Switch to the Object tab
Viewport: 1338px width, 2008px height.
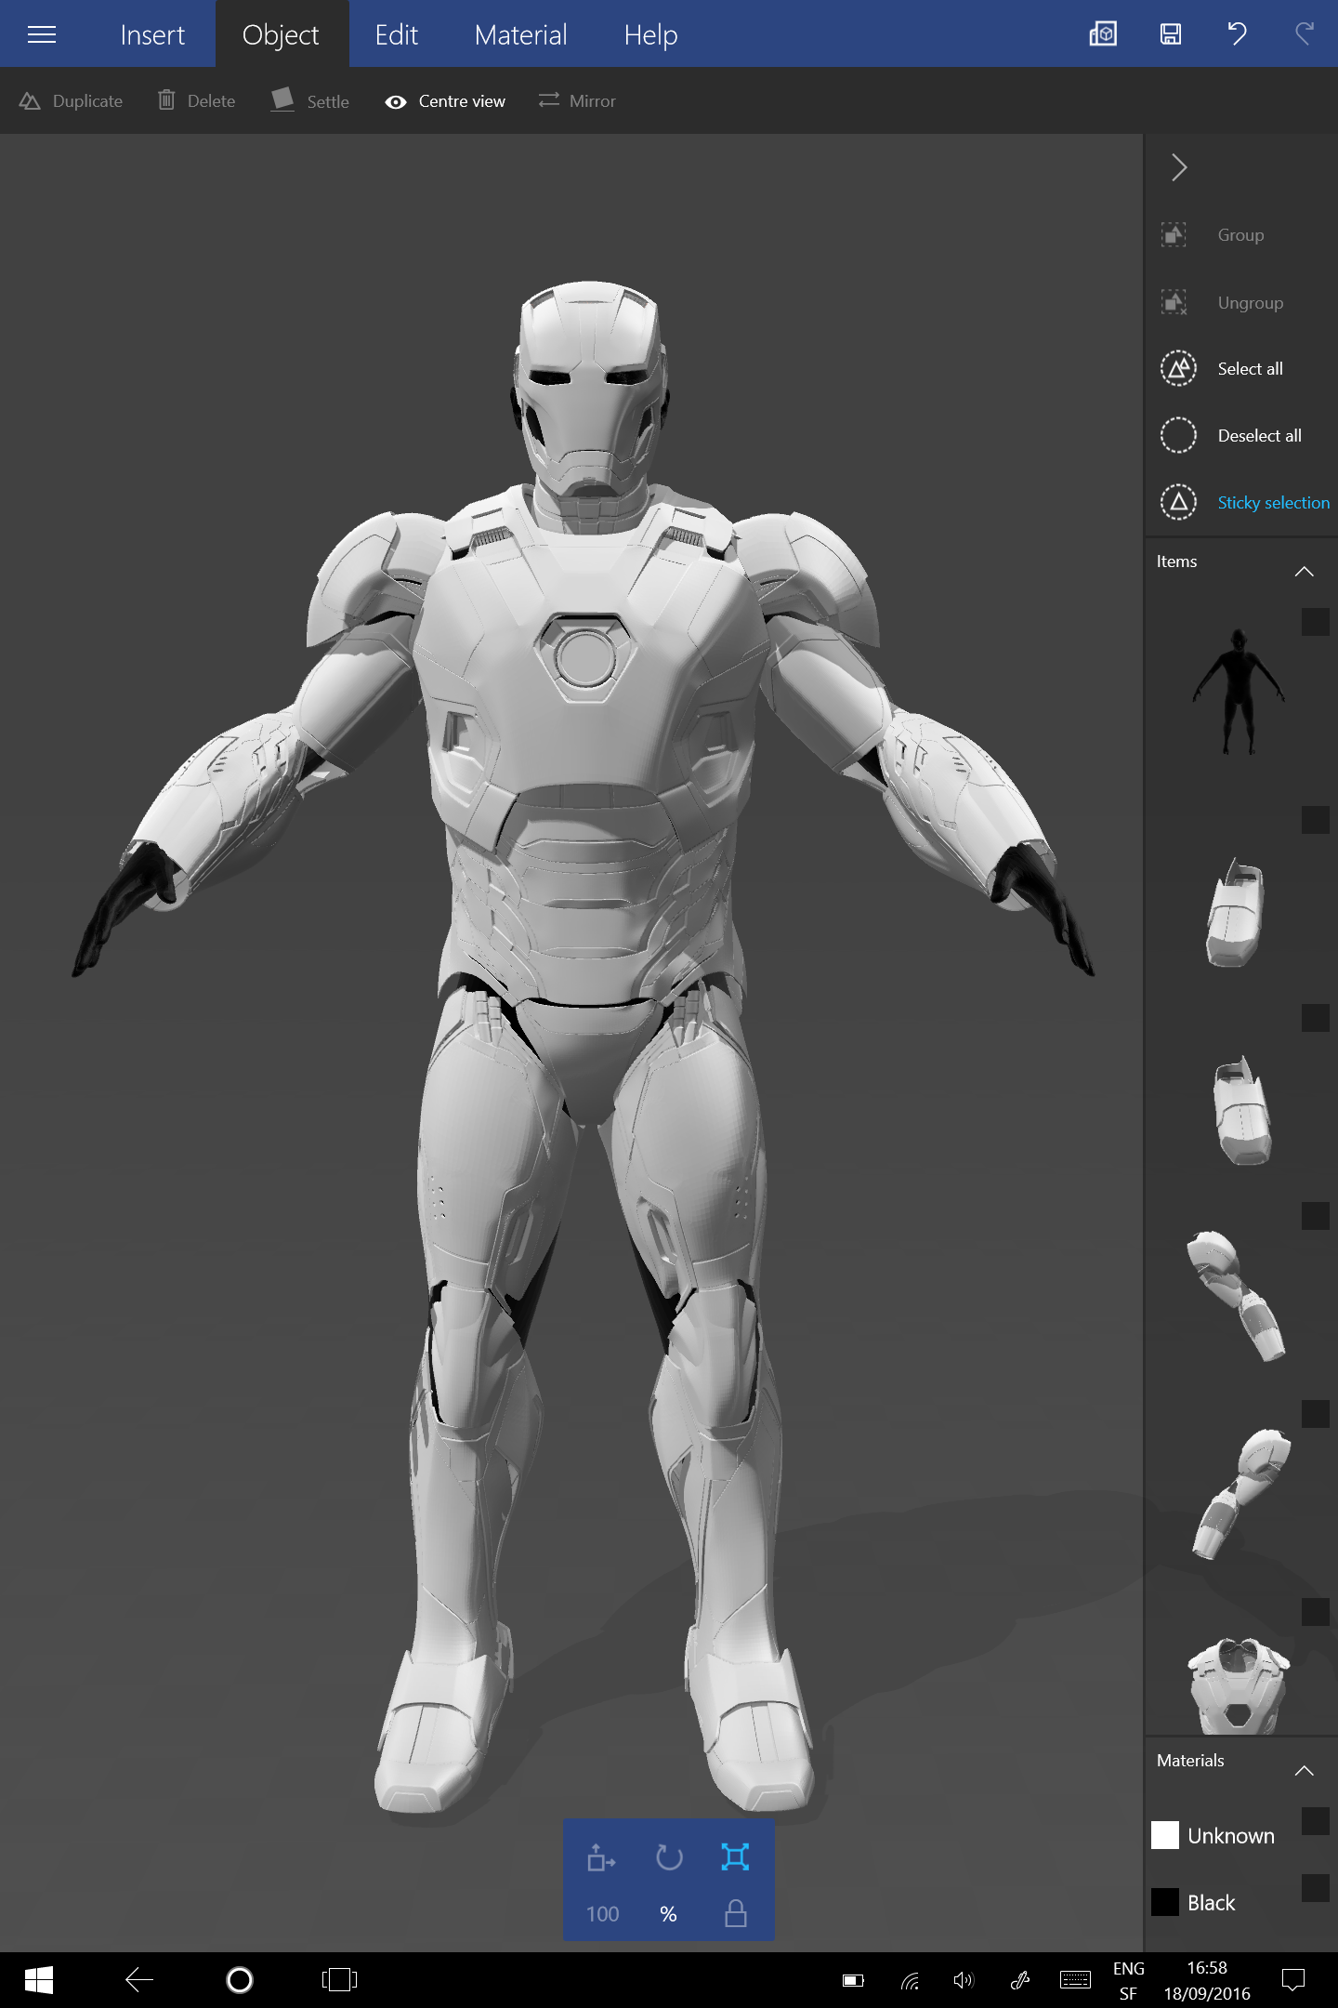pyautogui.click(x=281, y=34)
